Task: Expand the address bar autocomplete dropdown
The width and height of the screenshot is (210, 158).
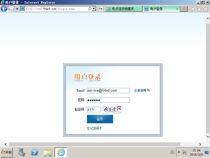Action: point(94,9)
